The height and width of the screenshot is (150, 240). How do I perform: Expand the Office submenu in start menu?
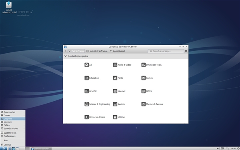pyautogui.click(x=13, y=125)
